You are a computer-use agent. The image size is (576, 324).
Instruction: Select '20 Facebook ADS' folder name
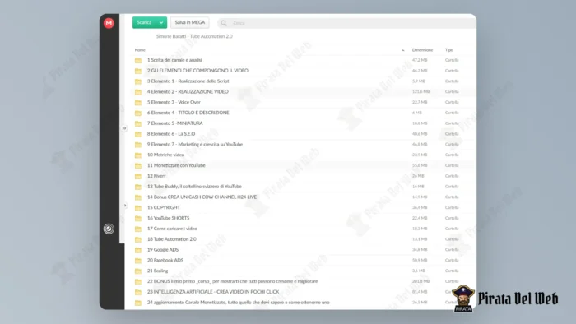click(x=165, y=260)
